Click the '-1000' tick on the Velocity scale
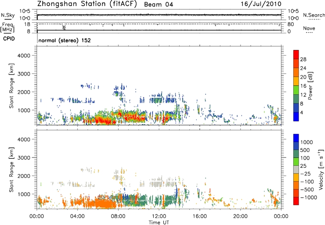 pyautogui.click(x=309, y=197)
